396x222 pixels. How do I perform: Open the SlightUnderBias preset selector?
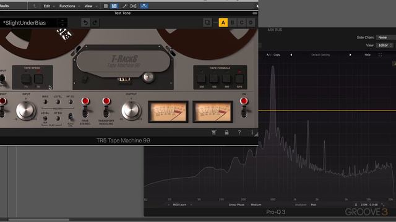[x=29, y=23]
